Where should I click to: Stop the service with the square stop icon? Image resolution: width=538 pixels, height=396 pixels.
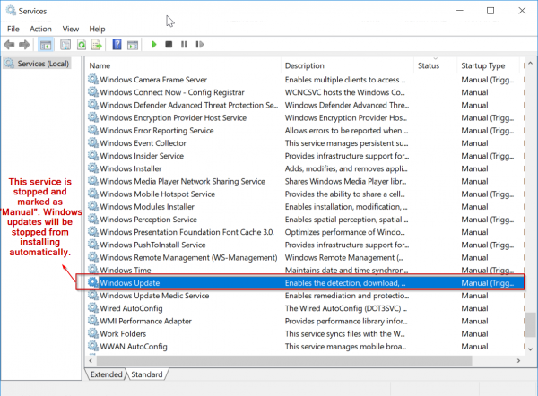pos(169,44)
